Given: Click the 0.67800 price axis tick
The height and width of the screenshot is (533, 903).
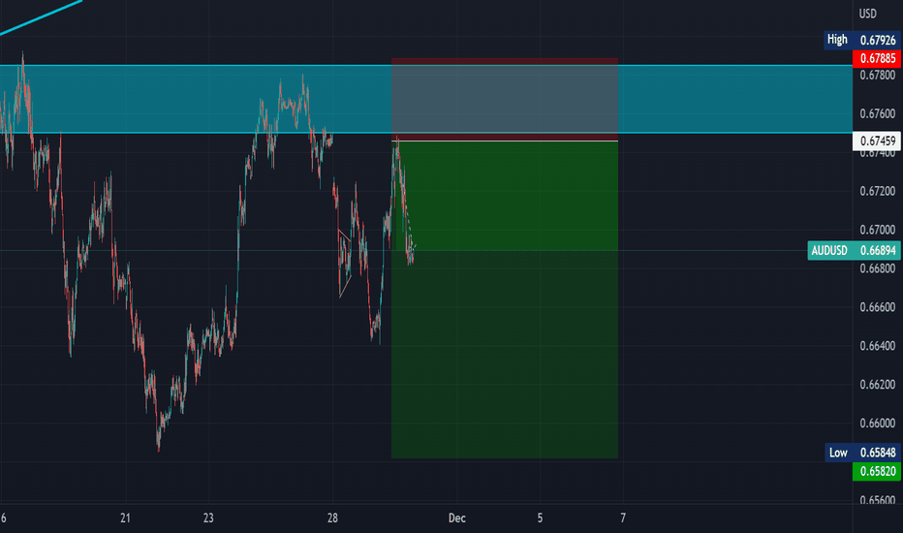Looking at the screenshot, I should [877, 76].
